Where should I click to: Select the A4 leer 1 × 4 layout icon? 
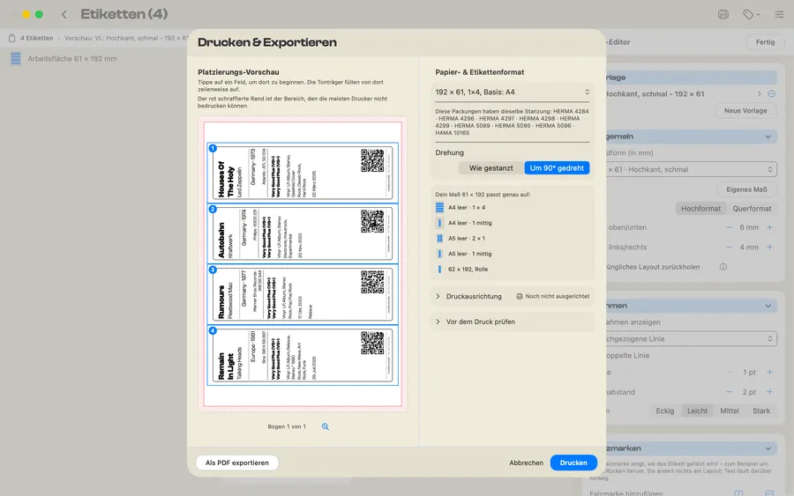click(439, 207)
